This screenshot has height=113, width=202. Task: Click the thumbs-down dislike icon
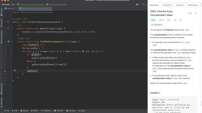click(168, 20)
